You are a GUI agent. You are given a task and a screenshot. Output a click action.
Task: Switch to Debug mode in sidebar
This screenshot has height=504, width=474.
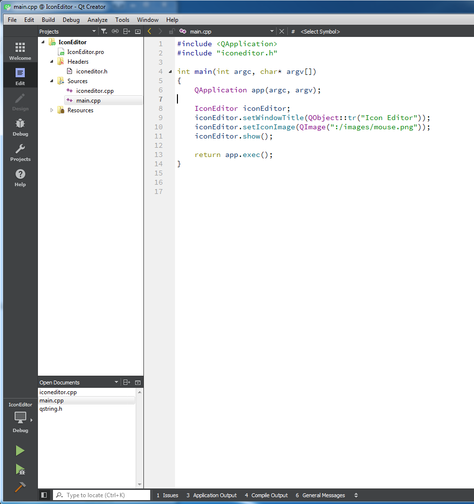pos(20,127)
